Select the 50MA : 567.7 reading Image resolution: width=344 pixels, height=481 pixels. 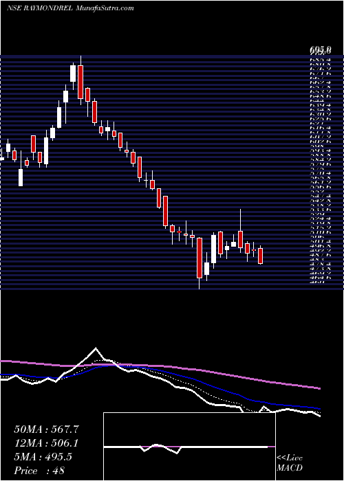[46, 429]
